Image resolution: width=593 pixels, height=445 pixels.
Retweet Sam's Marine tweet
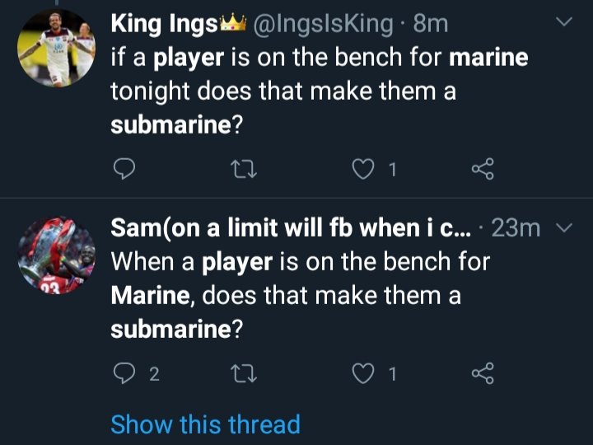[x=244, y=374]
